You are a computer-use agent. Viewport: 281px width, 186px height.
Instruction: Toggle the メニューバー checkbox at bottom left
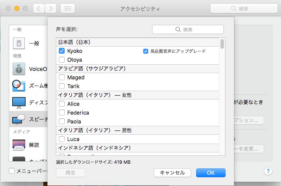tap(12, 171)
